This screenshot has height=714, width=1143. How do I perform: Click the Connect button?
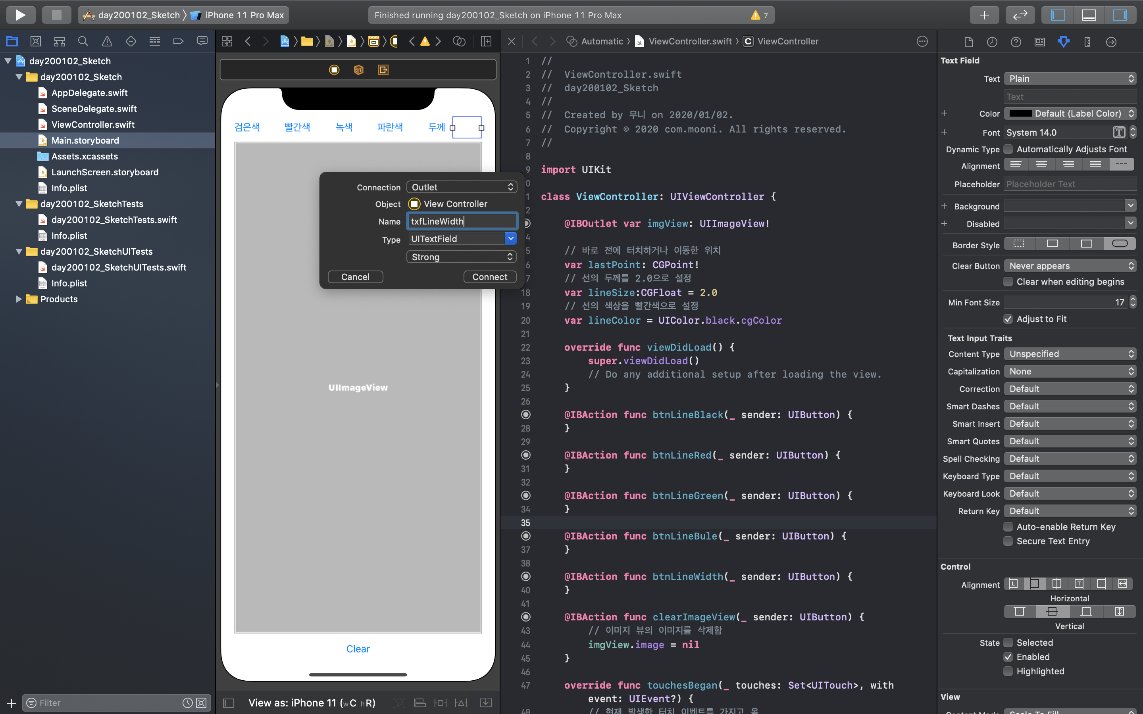tap(489, 277)
